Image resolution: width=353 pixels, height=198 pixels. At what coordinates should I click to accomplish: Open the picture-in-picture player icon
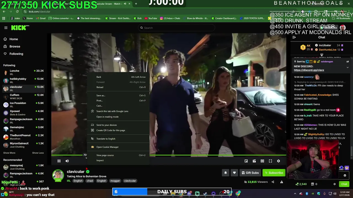(246, 161)
